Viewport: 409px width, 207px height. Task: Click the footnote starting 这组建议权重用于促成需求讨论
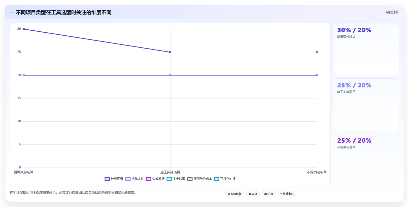(x=73, y=193)
